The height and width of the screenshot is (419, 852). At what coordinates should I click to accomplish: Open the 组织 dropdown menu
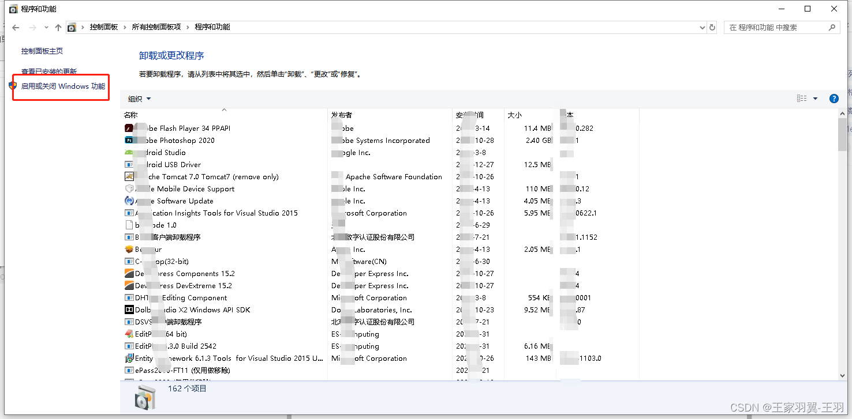click(x=139, y=99)
